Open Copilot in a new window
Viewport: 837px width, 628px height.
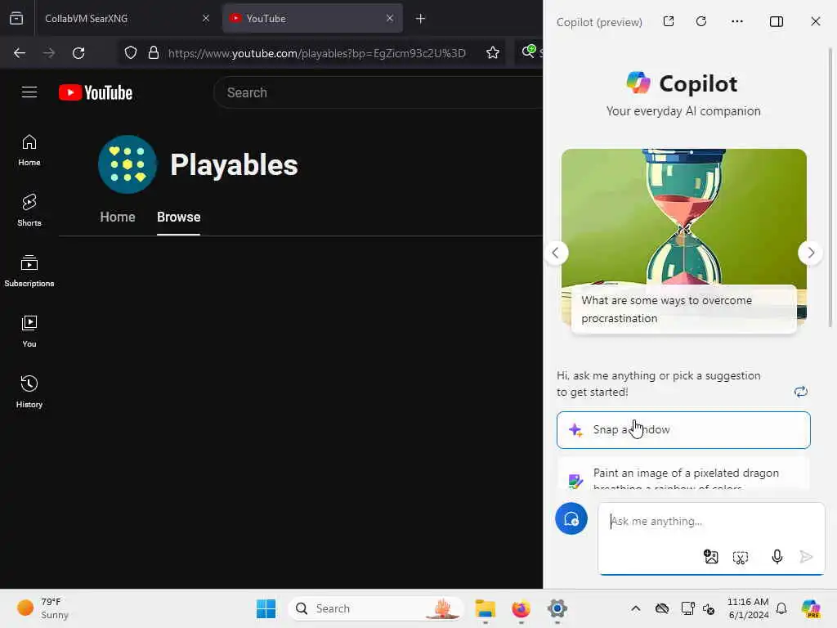click(669, 21)
